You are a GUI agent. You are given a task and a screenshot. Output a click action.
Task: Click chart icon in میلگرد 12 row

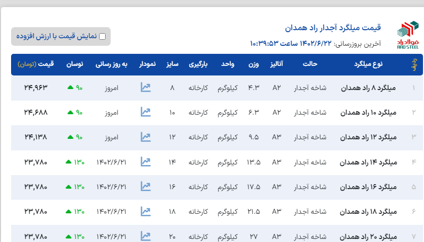pyautogui.click(x=145, y=137)
